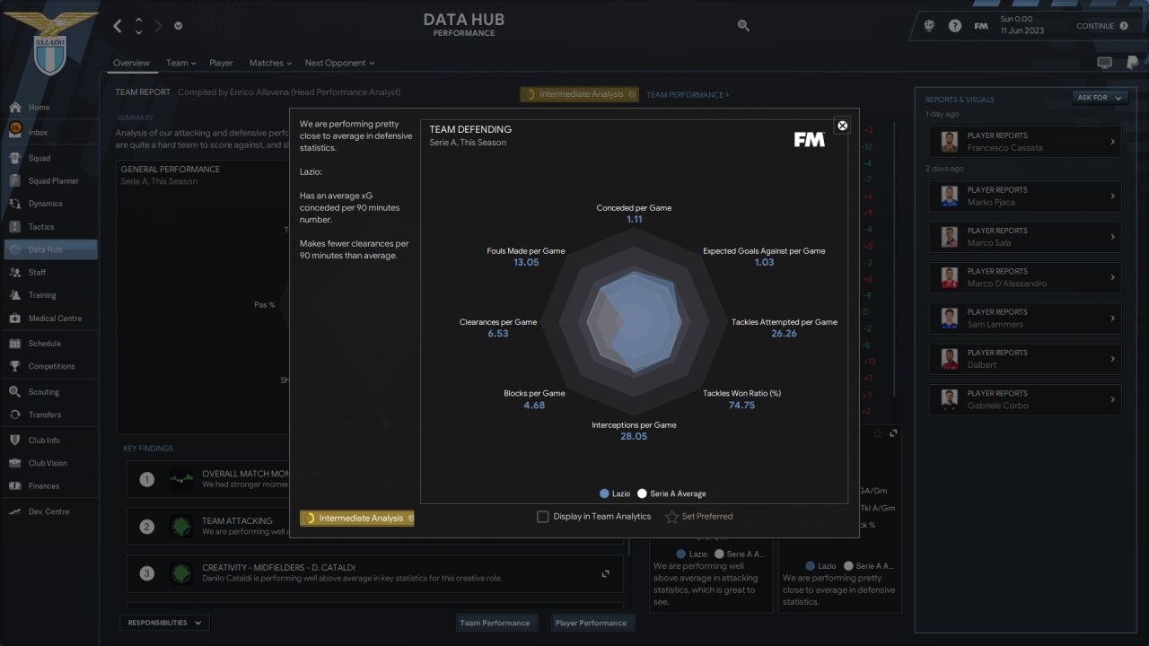Open the Marco D'Alessandro player report
The image size is (1149, 646).
coord(1025,278)
